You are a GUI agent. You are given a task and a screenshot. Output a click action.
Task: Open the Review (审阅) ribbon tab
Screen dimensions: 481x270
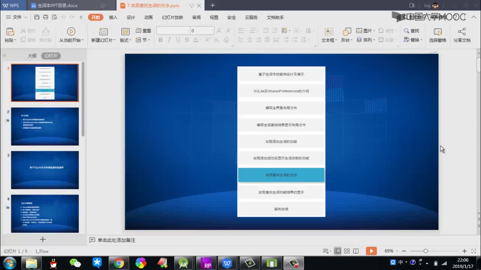click(x=196, y=17)
